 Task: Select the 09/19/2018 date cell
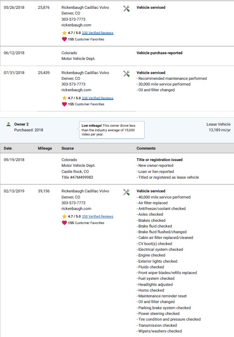(x=14, y=160)
